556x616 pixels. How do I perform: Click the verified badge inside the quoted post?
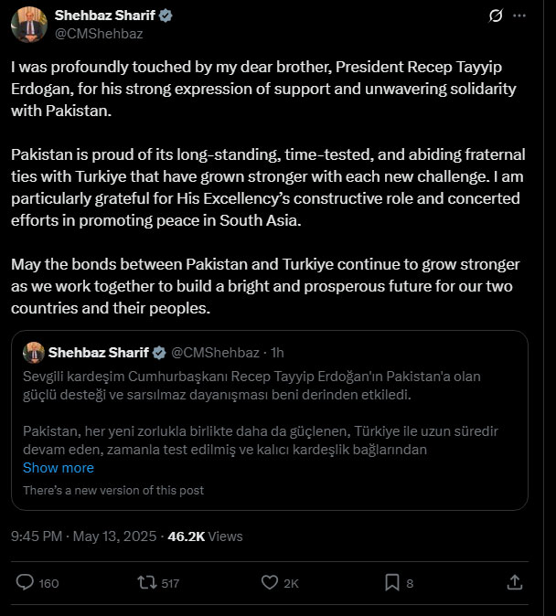[157, 352]
